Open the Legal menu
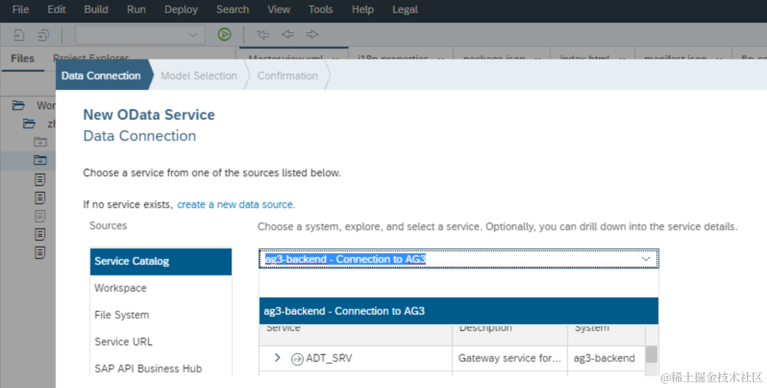This screenshot has width=767, height=388. click(405, 10)
